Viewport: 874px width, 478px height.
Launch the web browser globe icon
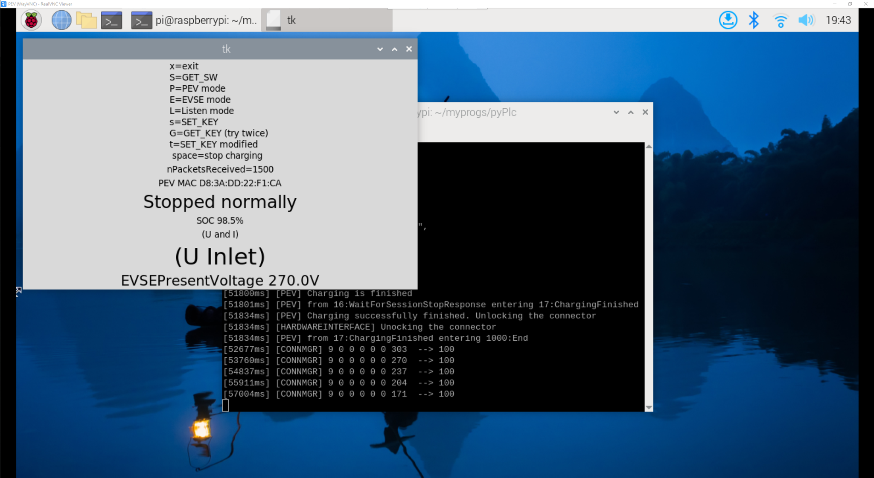coord(61,20)
